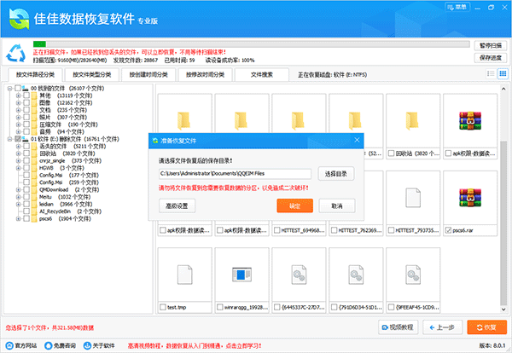Click the 回收站 folder thumbnail icon

[412, 121]
